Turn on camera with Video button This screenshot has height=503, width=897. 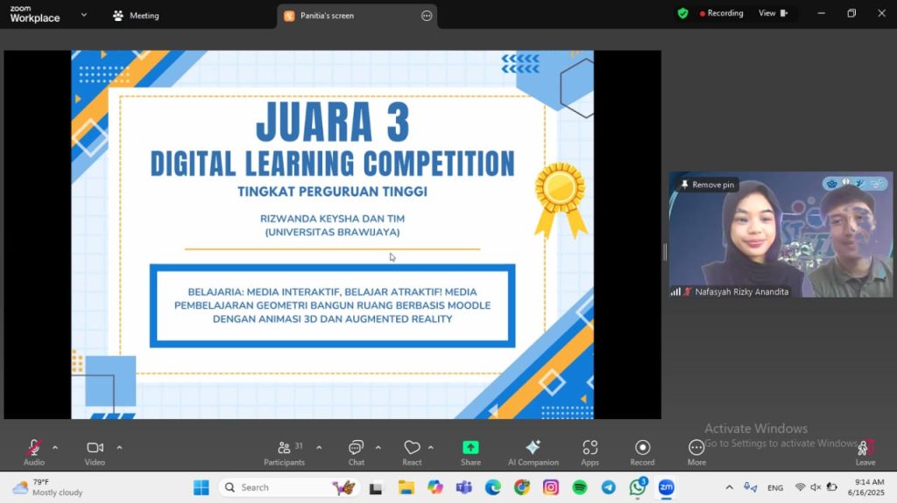(95, 449)
